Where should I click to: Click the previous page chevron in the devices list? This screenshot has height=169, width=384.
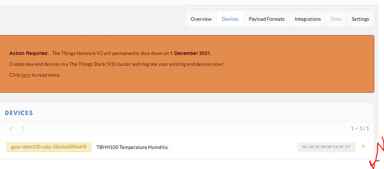[11, 128]
